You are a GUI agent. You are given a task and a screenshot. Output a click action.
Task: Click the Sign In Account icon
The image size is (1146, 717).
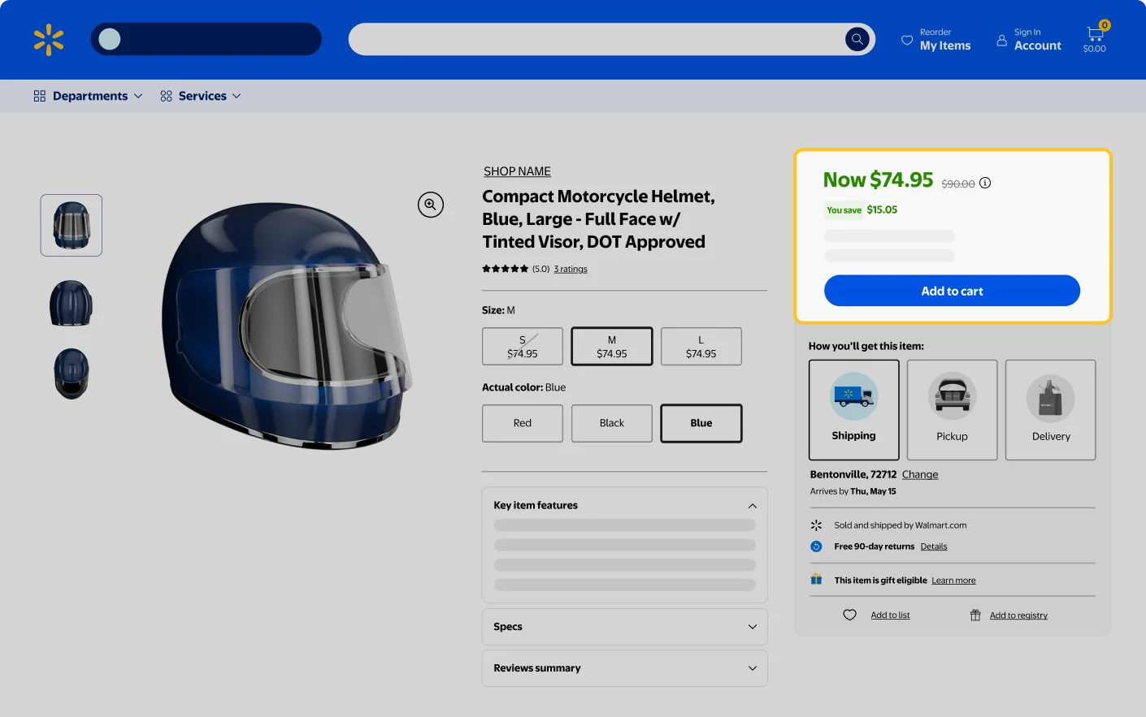[1001, 39]
